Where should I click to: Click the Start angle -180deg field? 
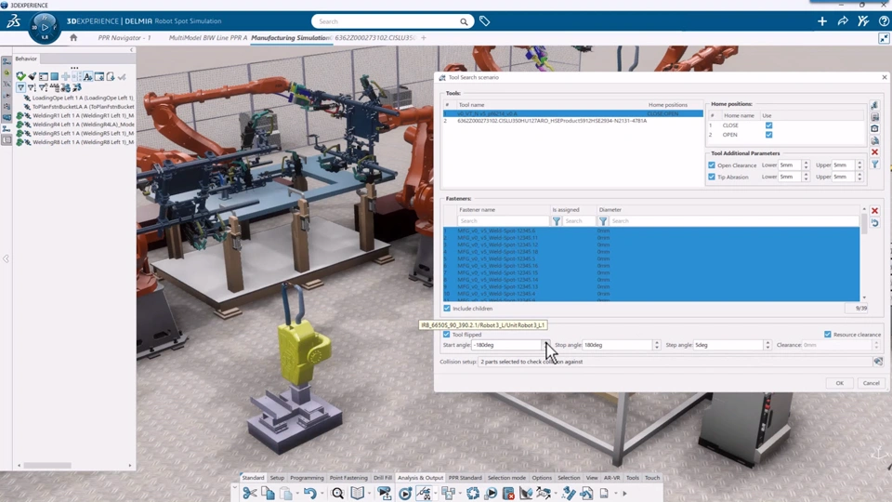505,345
